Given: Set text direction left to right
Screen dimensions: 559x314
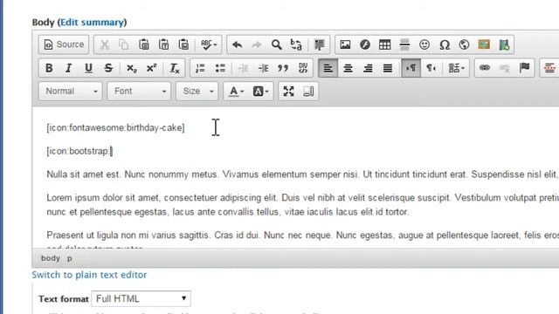Looking at the screenshot, I should [411, 68].
